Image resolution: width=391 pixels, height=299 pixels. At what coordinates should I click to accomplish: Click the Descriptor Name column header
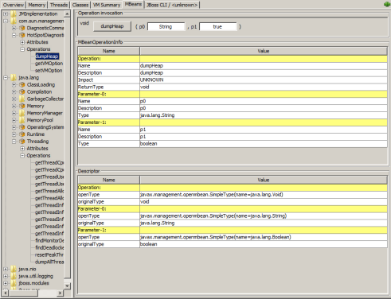point(108,180)
